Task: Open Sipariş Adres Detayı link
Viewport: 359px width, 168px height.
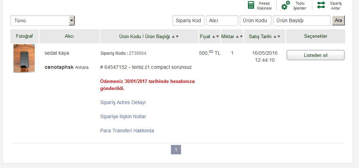Action: click(x=123, y=102)
